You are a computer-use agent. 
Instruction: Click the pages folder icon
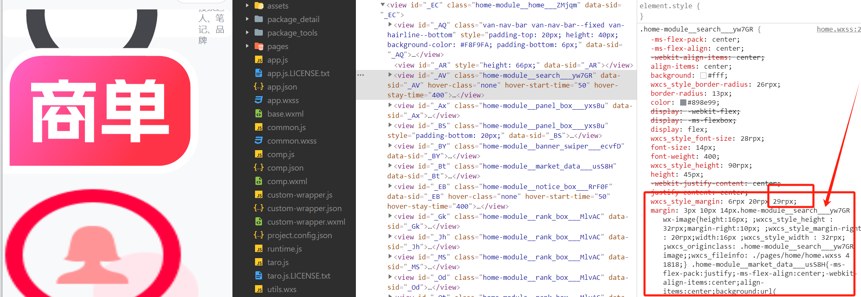point(259,46)
